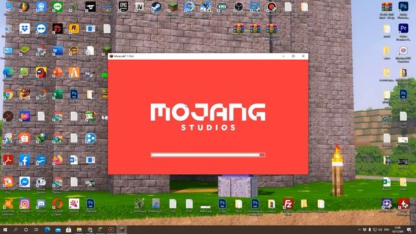Open Task View on the taskbar
416x234 pixels.
point(36,229)
